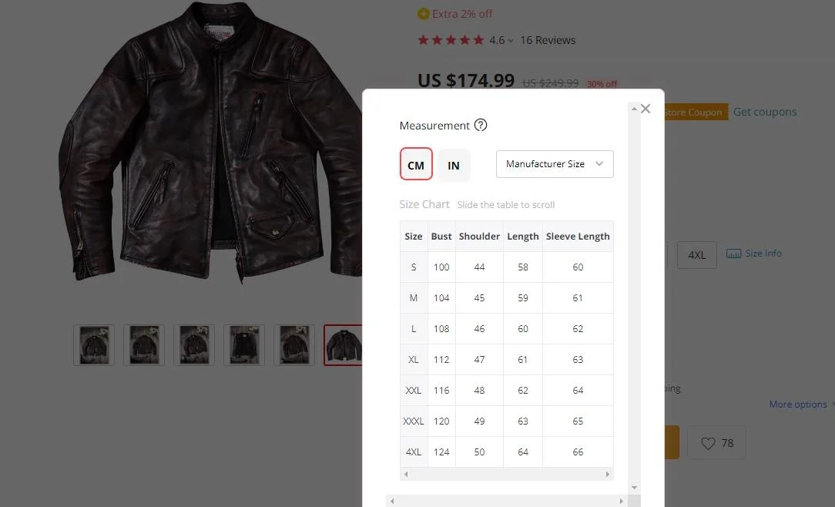
Task: Click the popup's scroll up arrow
Action: click(x=634, y=109)
